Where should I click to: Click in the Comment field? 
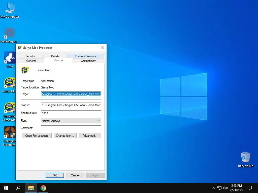pos(71,128)
